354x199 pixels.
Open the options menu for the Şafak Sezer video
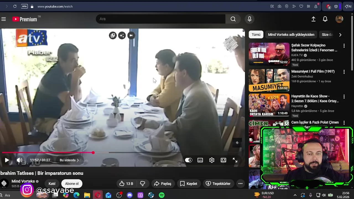[x=344, y=46]
